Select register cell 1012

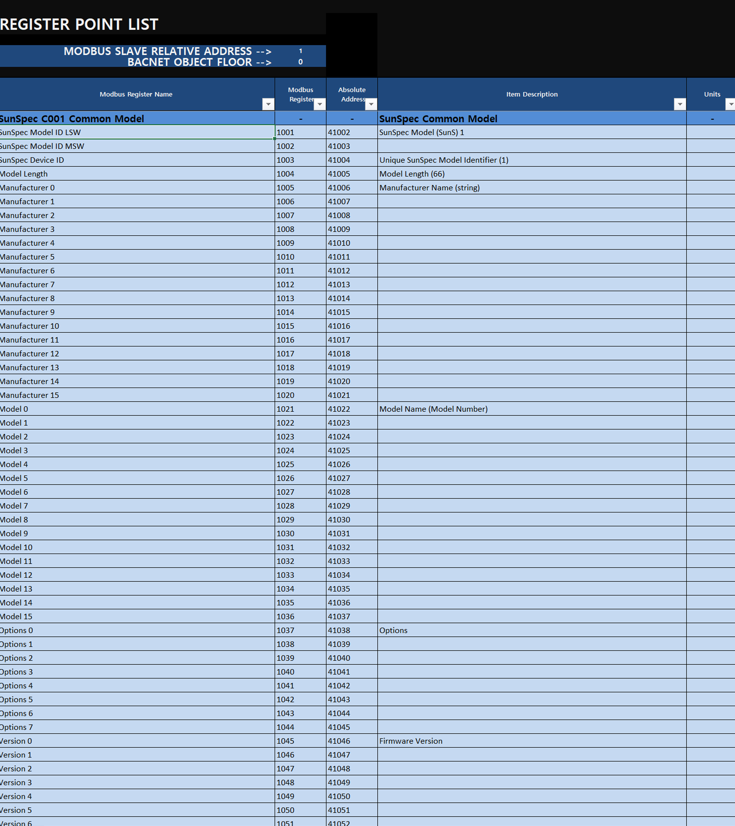[301, 284]
